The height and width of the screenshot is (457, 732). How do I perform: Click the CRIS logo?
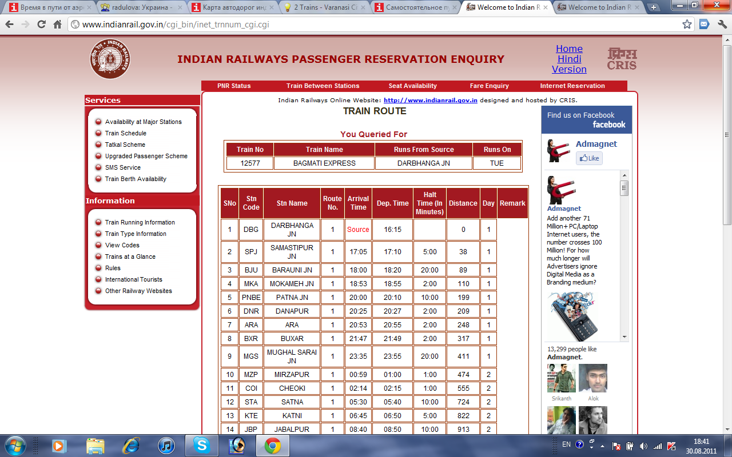[622, 59]
